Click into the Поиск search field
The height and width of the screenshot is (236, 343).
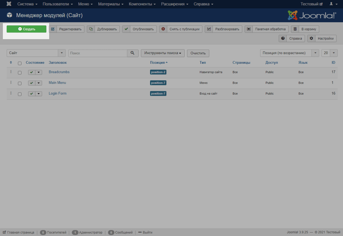(98, 53)
